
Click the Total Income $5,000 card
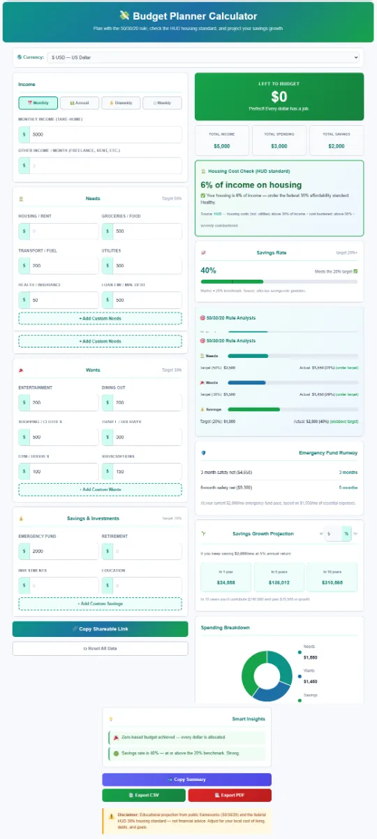click(x=221, y=141)
